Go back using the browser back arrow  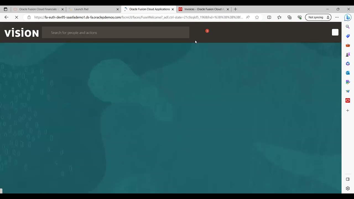coord(6,17)
